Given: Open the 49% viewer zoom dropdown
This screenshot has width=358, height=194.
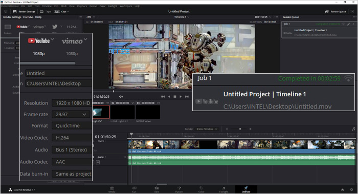Looking at the screenshot, I should (x=91, y=17).
